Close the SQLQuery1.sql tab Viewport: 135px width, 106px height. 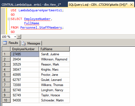[x=131, y=5]
